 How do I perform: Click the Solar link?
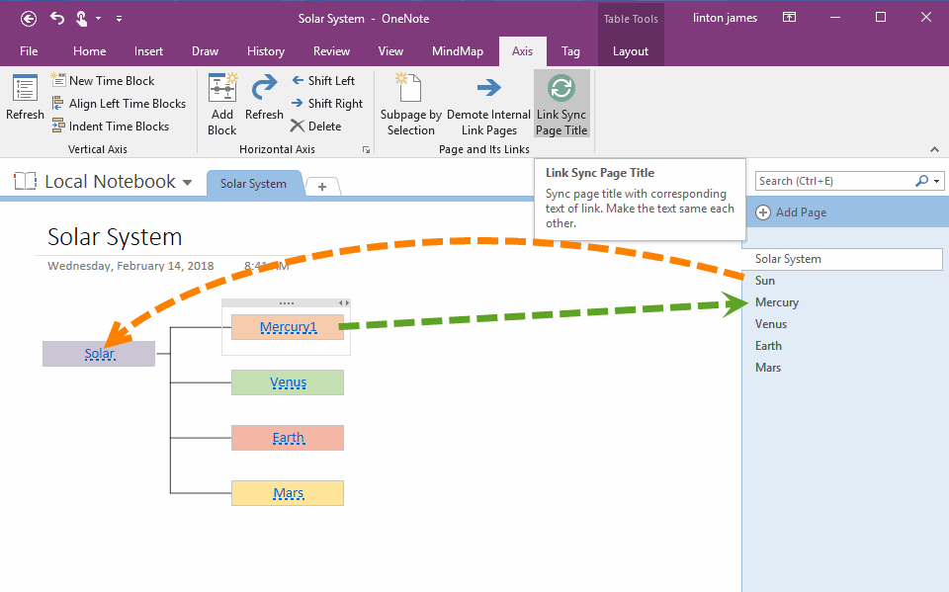click(x=99, y=354)
